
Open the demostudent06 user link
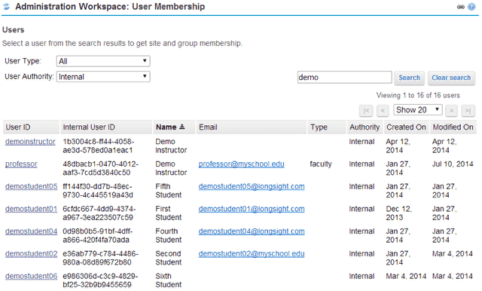tap(31, 277)
